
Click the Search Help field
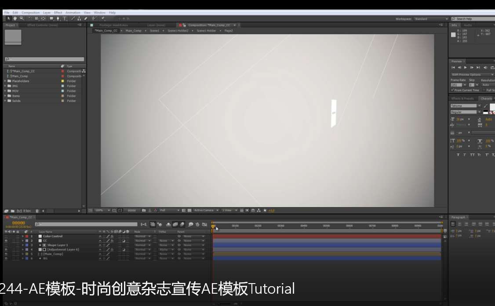coord(473,19)
